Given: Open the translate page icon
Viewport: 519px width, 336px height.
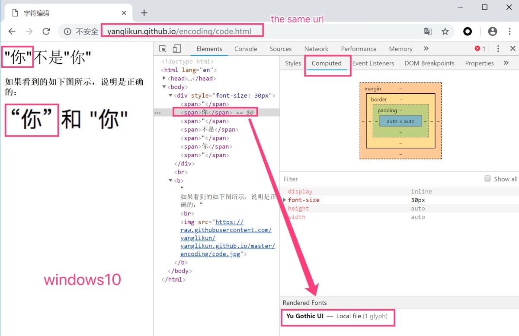Looking at the screenshot, I should pos(428,32).
